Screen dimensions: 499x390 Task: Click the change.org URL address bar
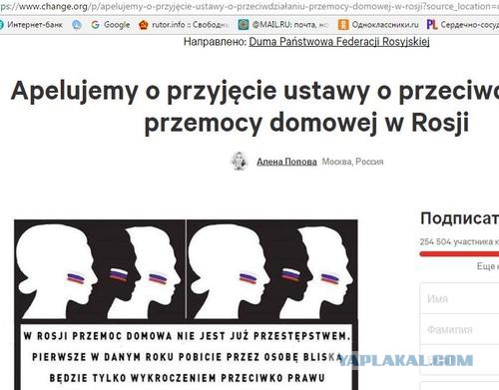tap(249, 6)
